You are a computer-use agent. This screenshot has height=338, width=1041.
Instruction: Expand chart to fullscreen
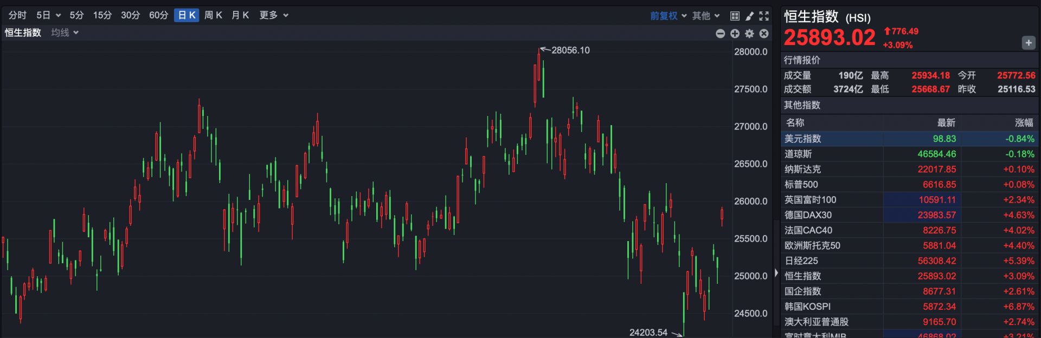764,16
